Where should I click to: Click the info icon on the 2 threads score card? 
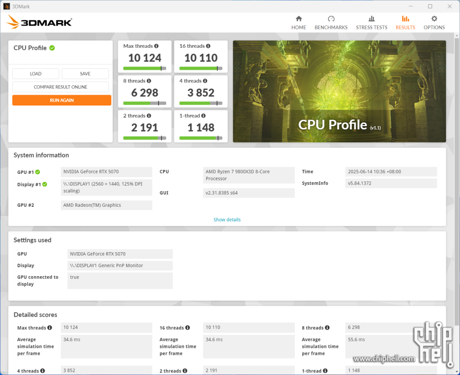click(149, 116)
